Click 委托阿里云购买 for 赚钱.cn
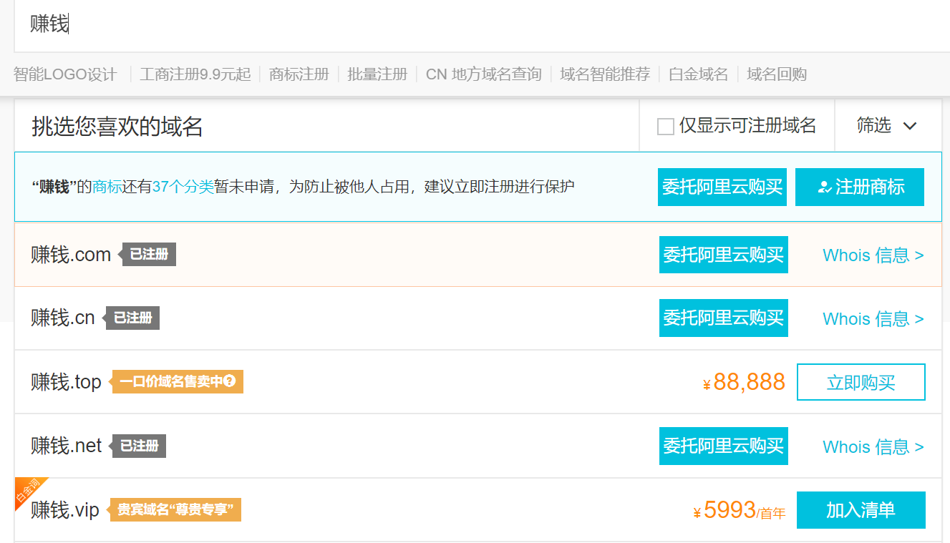This screenshot has height=543, width=950. 724,318
